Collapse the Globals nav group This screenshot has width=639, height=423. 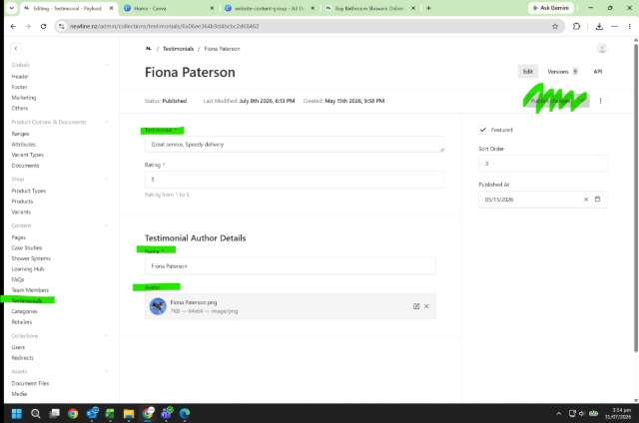[x=107, y=65]
